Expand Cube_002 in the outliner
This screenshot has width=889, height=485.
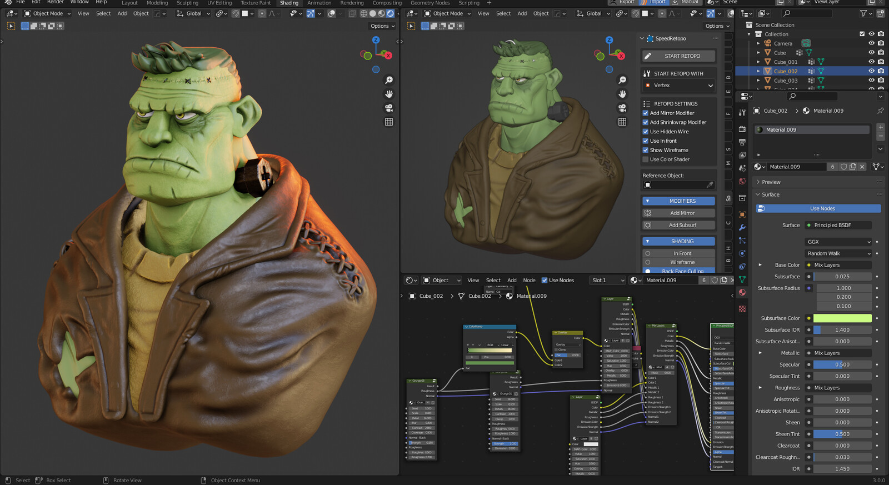(758, 71)
